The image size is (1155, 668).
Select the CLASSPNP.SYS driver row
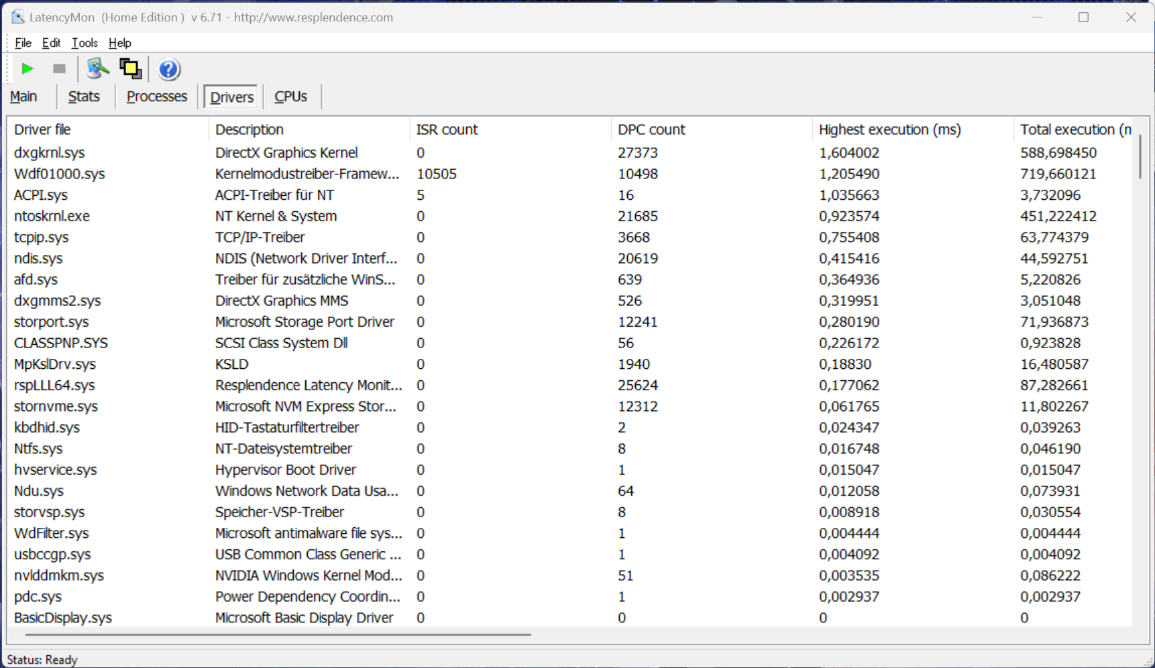click(570, 343)
